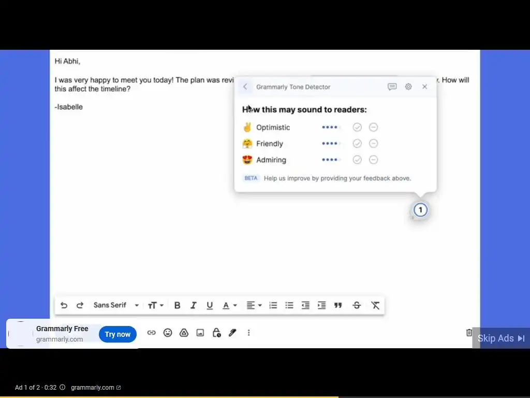The width and height of the screenshot is (530, 398).
Task: Redo the last action in toolbar
Action: 80,305
